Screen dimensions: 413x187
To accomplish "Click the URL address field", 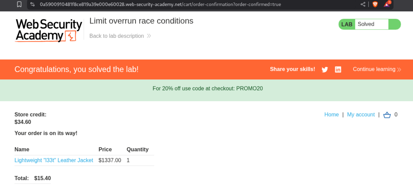I will 160,4.
